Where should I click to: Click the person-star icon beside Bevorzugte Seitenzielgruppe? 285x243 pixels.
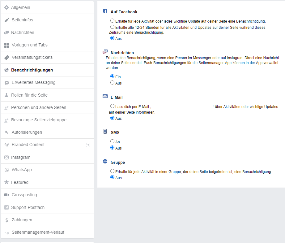click(x=6, y=120)
